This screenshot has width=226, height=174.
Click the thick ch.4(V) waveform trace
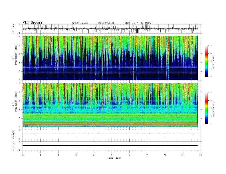[x=110, y=146]
